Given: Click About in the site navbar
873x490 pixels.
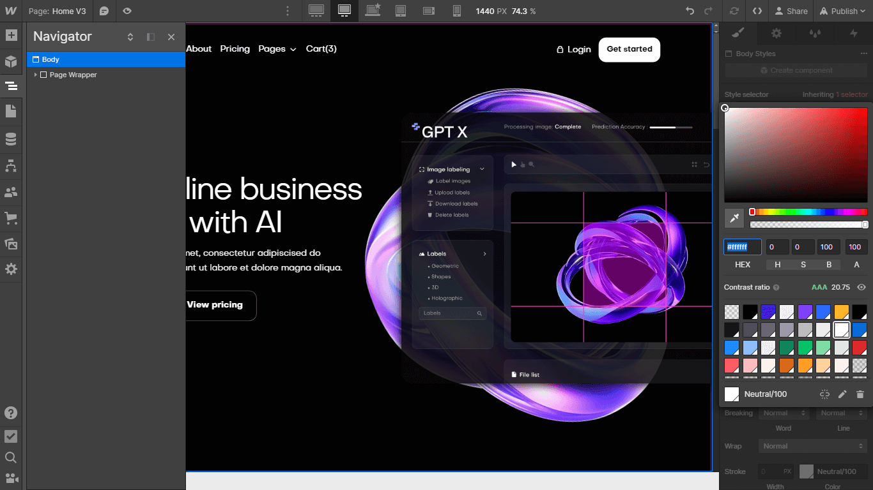Looking at the screenshot, I should pos(199,48).
